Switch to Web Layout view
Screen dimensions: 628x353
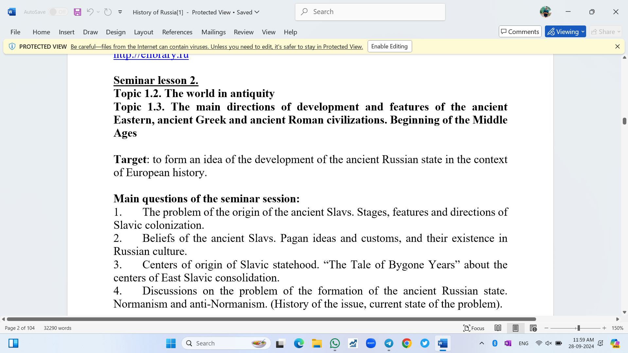533,328
